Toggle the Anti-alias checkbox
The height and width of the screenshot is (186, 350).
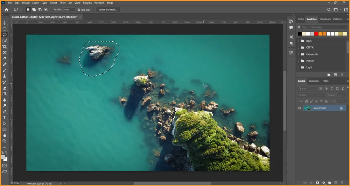pos(78,10)
